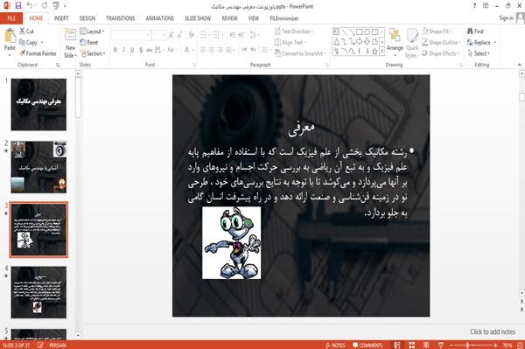Open PowerPoint Help question mark

point(474,6)
